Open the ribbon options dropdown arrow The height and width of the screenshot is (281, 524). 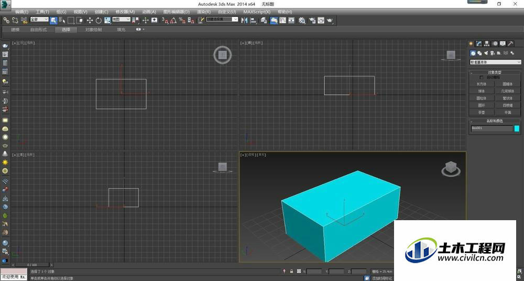pos(144,29)
